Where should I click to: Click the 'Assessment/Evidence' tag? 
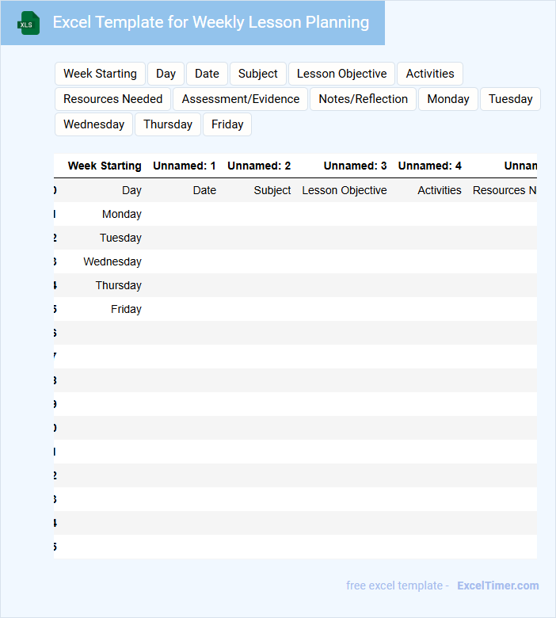click(241, 99)
